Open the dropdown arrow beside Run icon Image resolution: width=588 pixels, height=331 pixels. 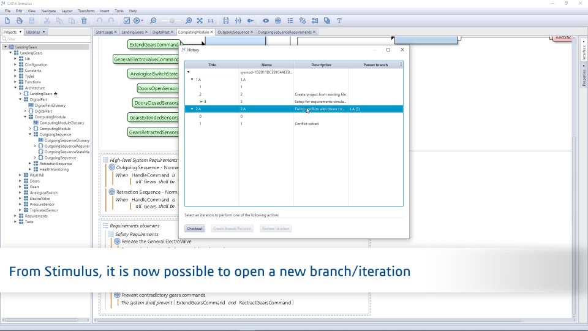[142, 21]
